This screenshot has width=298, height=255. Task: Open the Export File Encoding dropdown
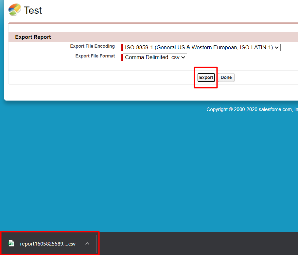click(202, 47)
